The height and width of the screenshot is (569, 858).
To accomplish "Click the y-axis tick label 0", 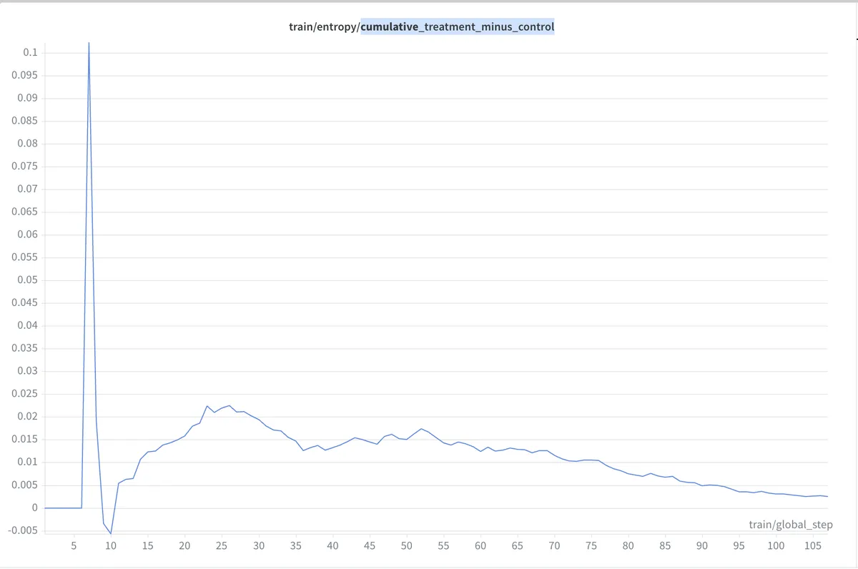I will tap(34, 508).
